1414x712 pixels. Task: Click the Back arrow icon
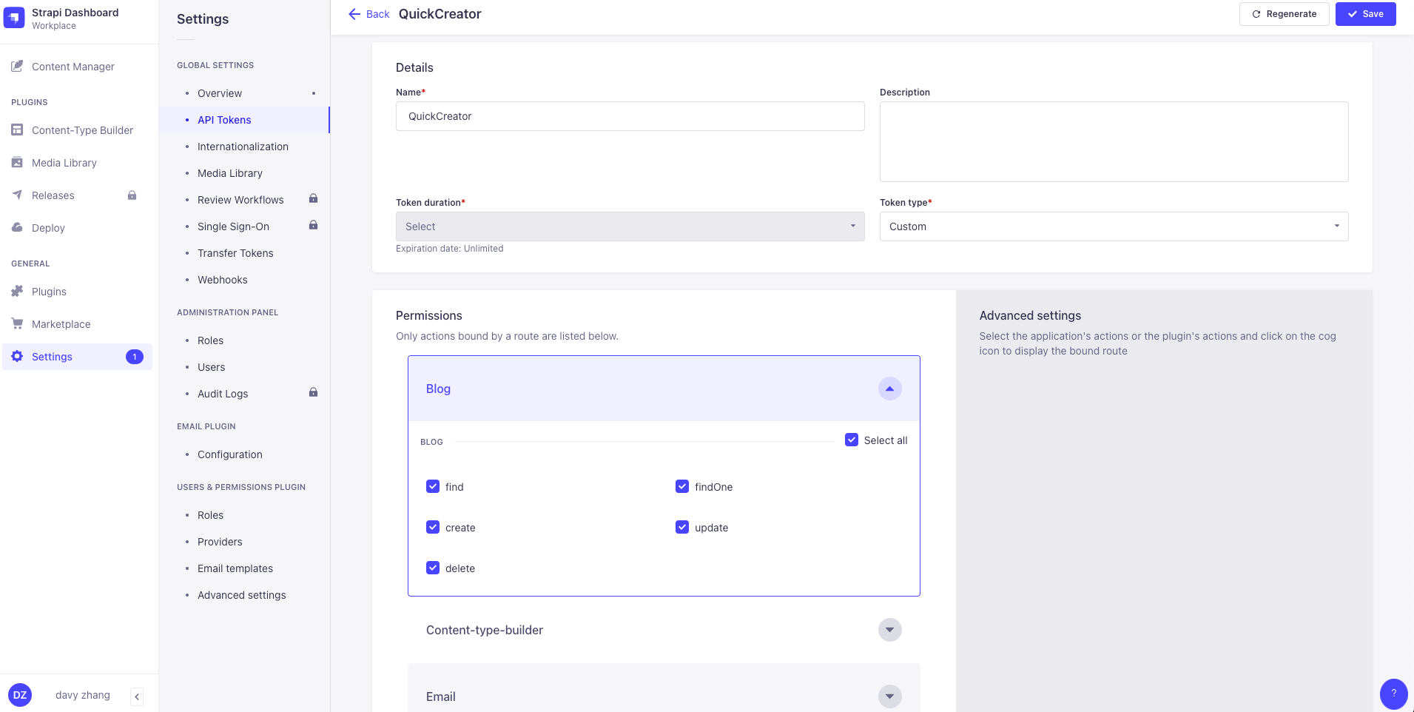click(354, 14)
